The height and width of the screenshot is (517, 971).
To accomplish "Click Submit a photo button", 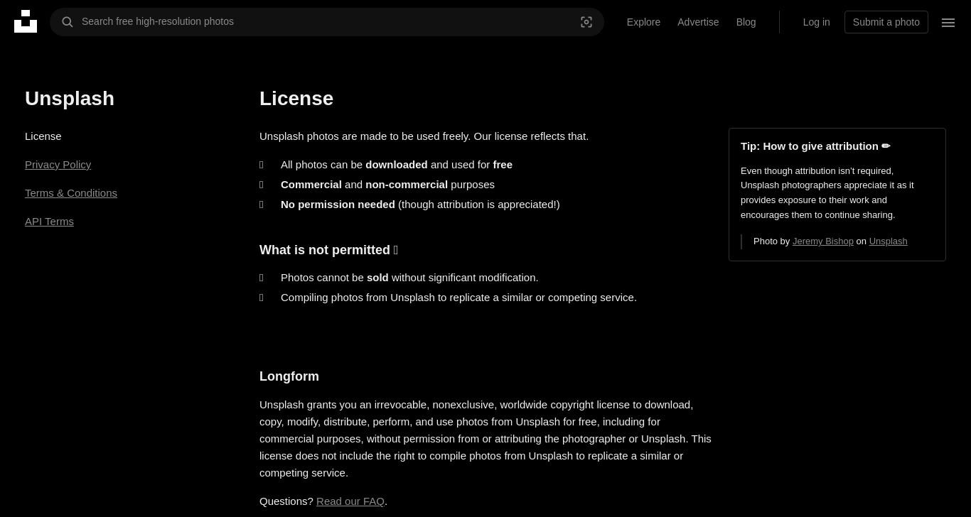I will (x=886, y=22).
